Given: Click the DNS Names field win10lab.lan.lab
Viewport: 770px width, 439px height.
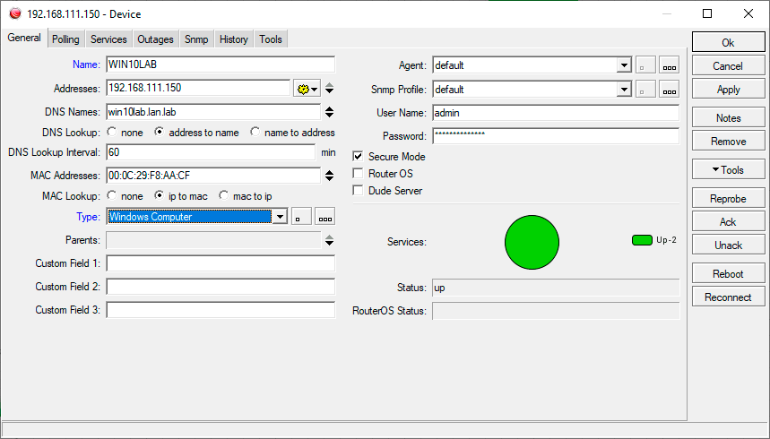Looking at the screenshot, I should pos(213,112).
